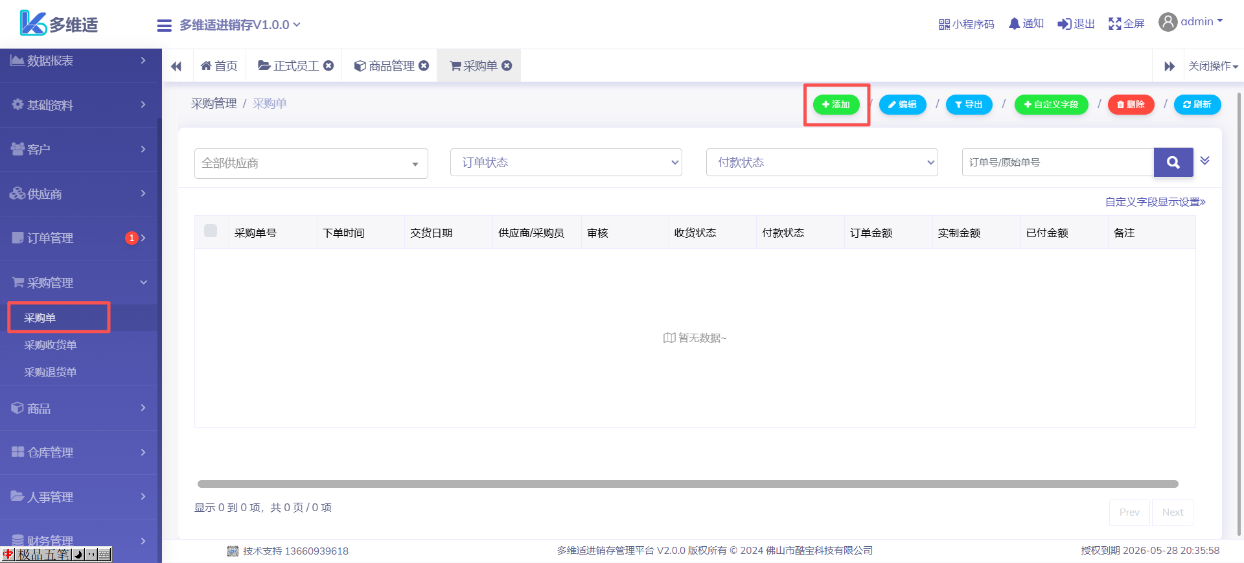
Task: Click the 订单号/原始单号 search field
Action: click(1057, 163)
